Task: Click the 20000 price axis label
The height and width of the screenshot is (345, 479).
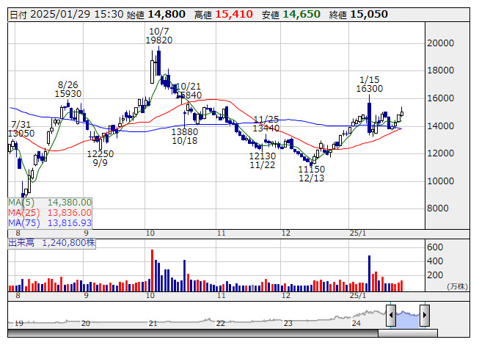Action: coord(441,43)
